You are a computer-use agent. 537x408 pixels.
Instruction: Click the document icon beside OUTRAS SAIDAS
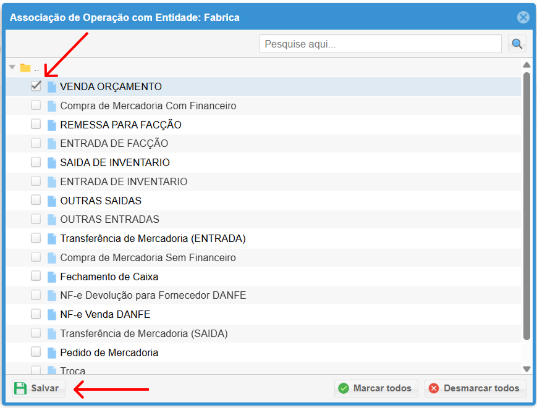(x=52, y=201)
